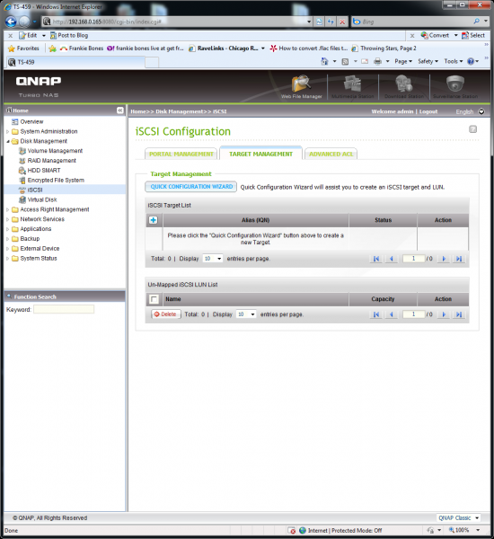This screenshot has width=494, height=539.
Task: Open Download Station icon
Action: click(x=404, y=87)
